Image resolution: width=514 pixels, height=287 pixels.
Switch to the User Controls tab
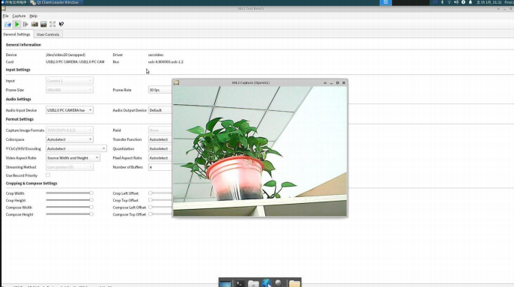point(48,34)
